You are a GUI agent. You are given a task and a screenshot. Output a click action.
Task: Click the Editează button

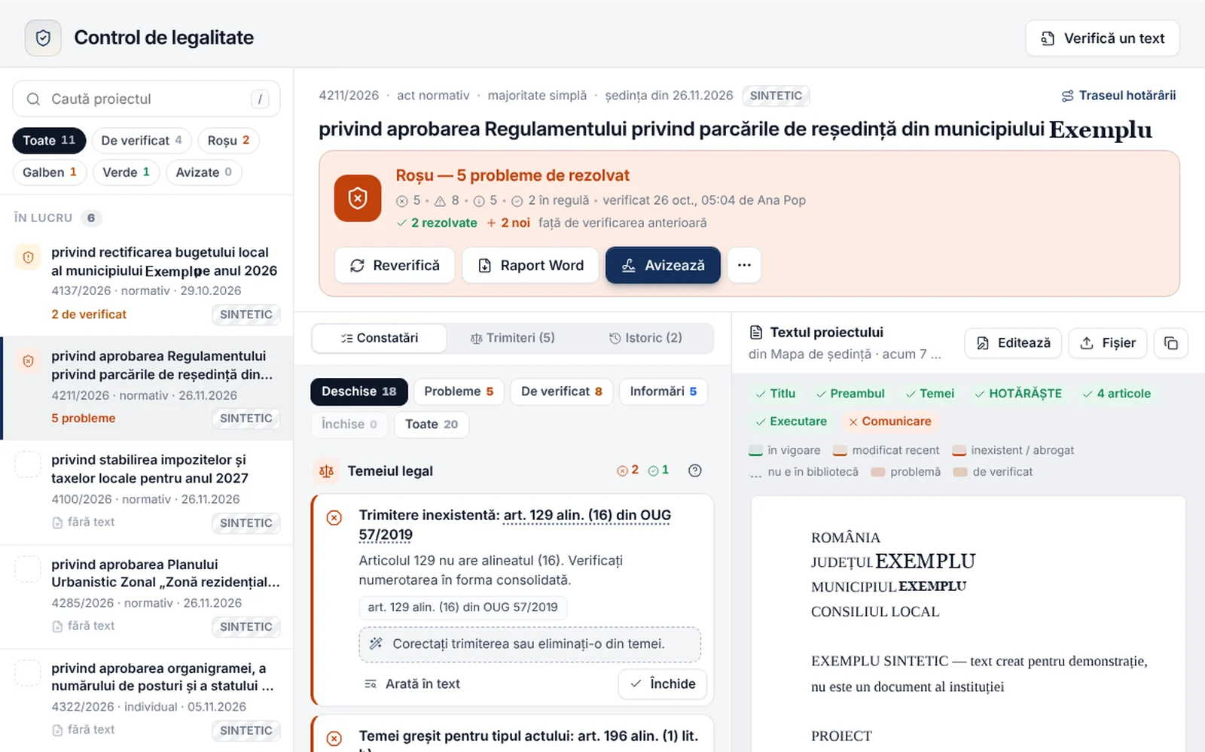(x=1013, y=343)
